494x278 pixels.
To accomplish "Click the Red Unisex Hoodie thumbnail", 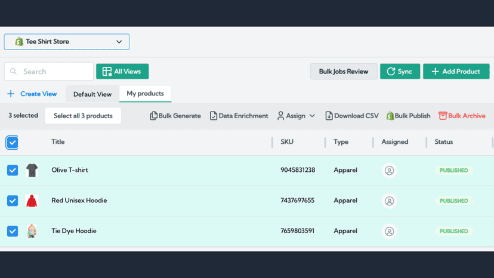I will 32,201.
